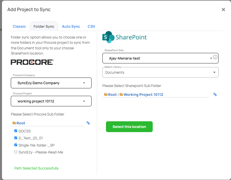Click the link icon beside SharePoint folder path

[215, 94]
